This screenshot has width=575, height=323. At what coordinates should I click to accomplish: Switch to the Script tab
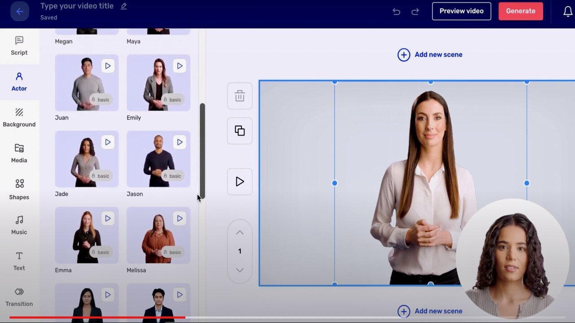pos(19,46)
